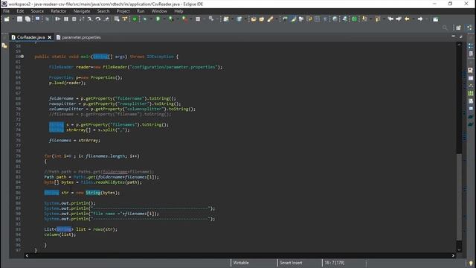Click the horizontal scrollbar left arrow
The height and width of the screenshot is (268, 476).
(27, 255)
